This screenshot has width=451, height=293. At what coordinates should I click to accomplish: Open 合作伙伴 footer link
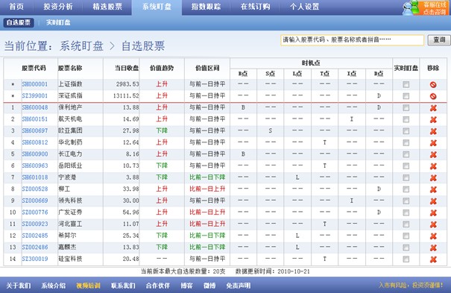(x=158, y=286)
